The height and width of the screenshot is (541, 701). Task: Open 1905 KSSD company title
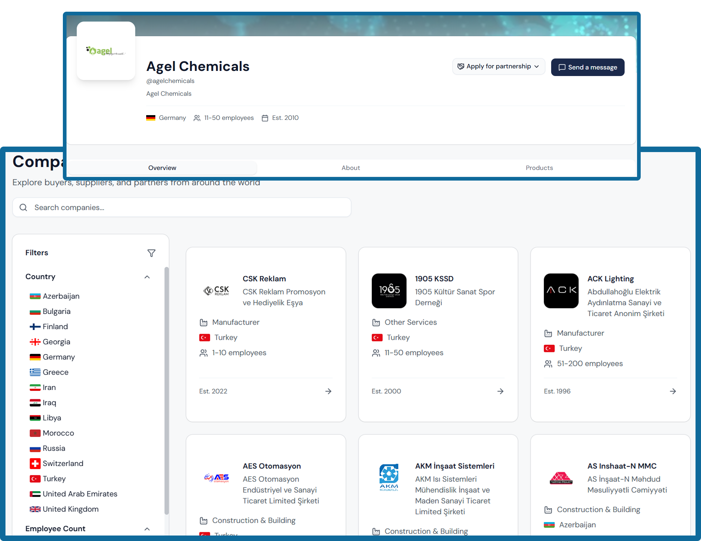(434, 279)
